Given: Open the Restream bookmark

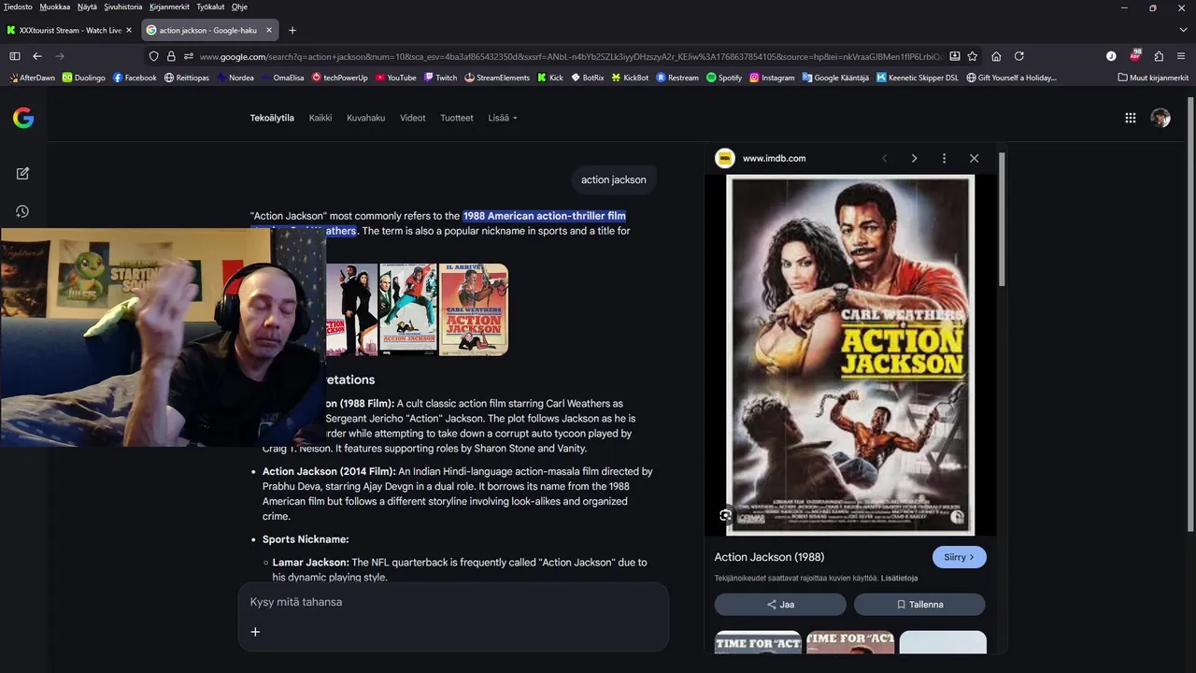Looking at the screenshot, I should point(677,78).
